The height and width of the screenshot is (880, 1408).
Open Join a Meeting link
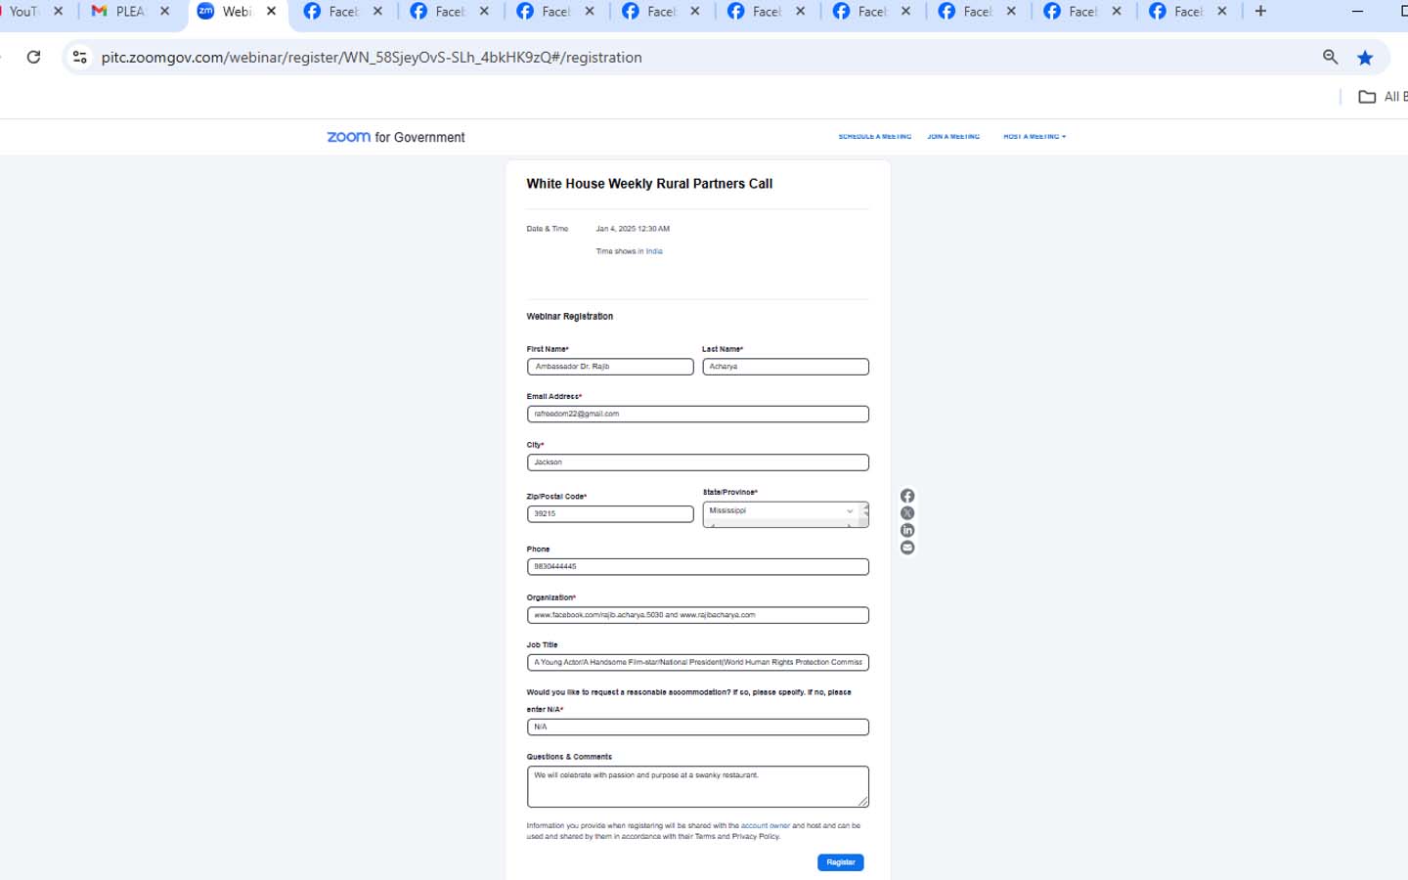[x=953, y=137]
